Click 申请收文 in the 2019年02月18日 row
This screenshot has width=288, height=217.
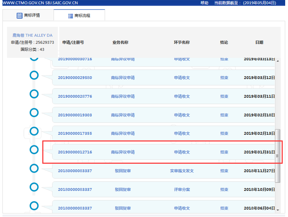tap(182, 115)
